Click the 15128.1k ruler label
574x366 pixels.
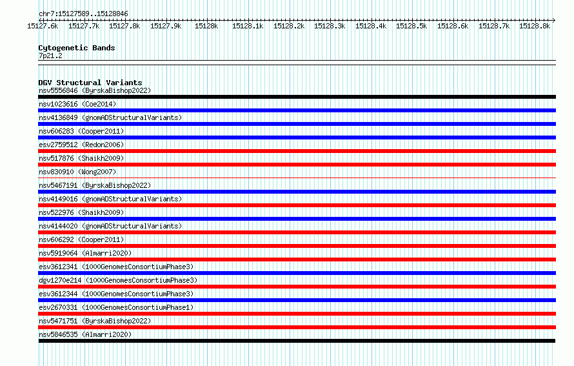click(x=248, y=26)
